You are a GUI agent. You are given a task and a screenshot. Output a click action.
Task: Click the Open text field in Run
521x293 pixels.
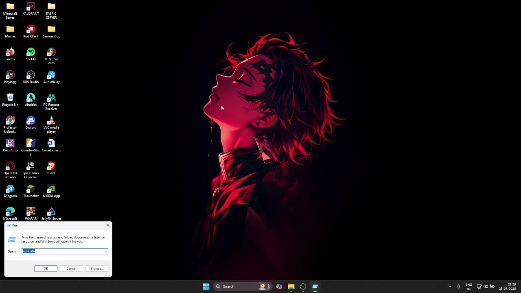click(63, 251)
